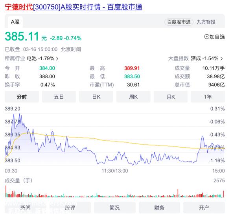Expand 所属行业 电池 chevron arrow
This screenshot has width=232, height=215.
click(57, 59)
